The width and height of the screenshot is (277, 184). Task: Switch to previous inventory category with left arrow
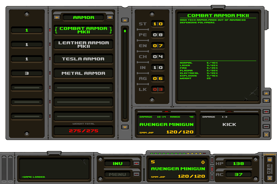click(x=57, y=18)
